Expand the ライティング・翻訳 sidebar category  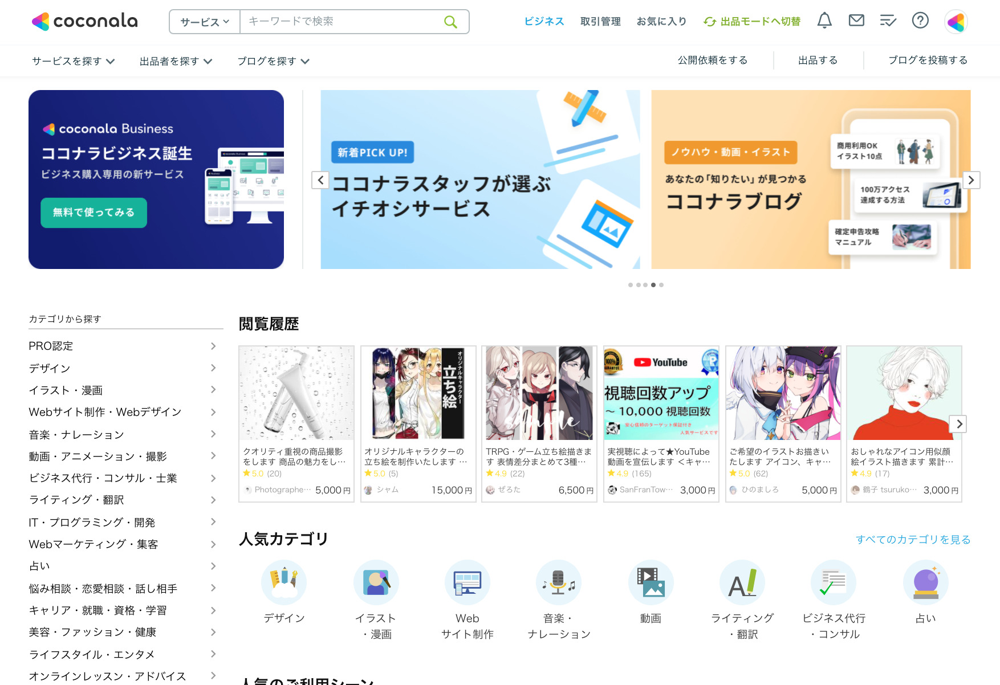123,500
